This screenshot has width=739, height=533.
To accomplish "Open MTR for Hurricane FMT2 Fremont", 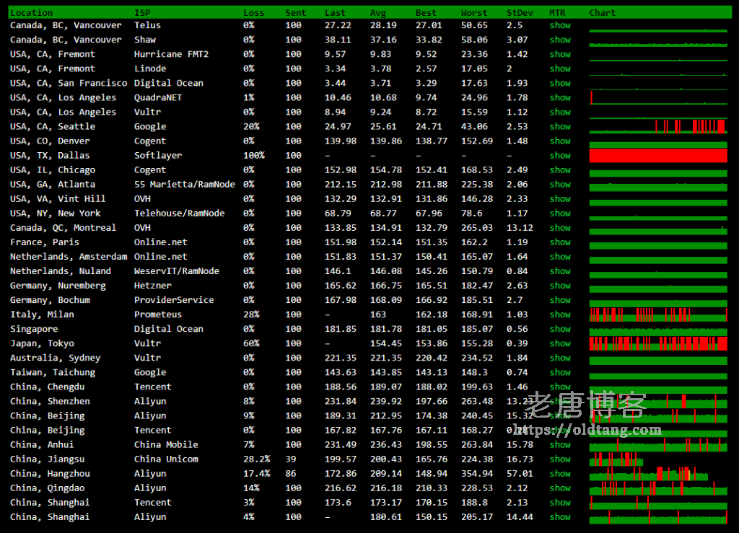I will (x=560, y=54).
